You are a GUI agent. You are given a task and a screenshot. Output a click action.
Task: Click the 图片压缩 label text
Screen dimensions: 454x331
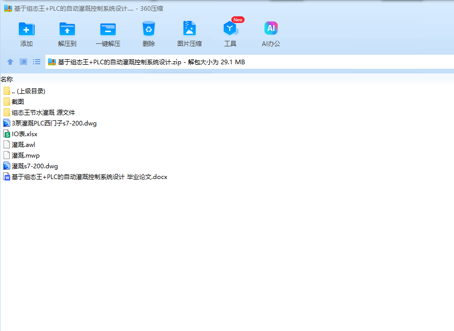pos(190,44)
